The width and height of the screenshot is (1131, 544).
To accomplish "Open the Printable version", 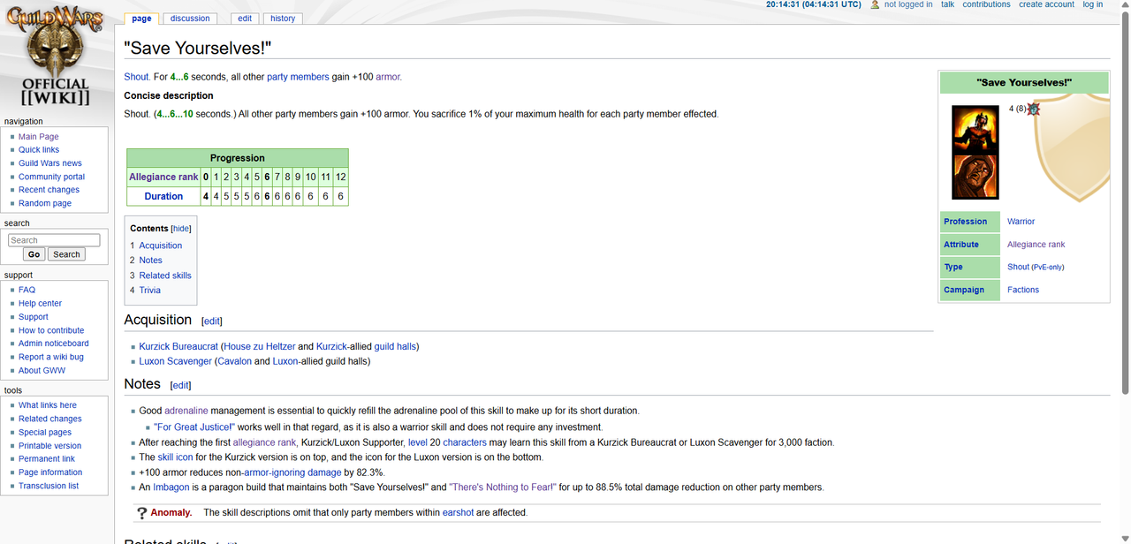I will (x=50, y=446).
